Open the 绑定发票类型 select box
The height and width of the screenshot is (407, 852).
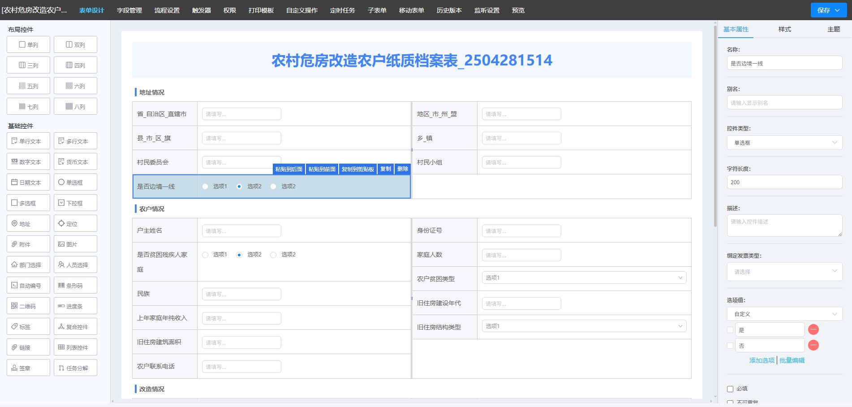coord(784,272)
